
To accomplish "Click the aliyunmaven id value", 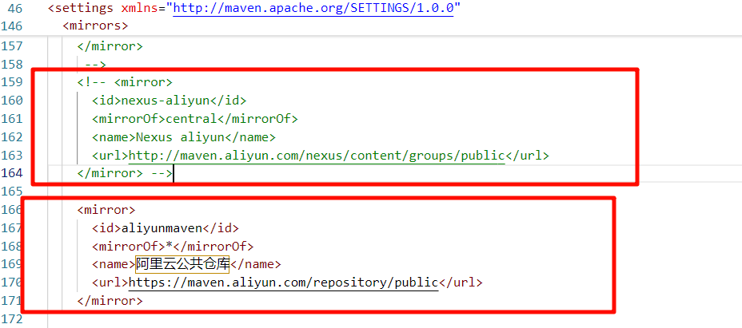I will pos(162,227).
